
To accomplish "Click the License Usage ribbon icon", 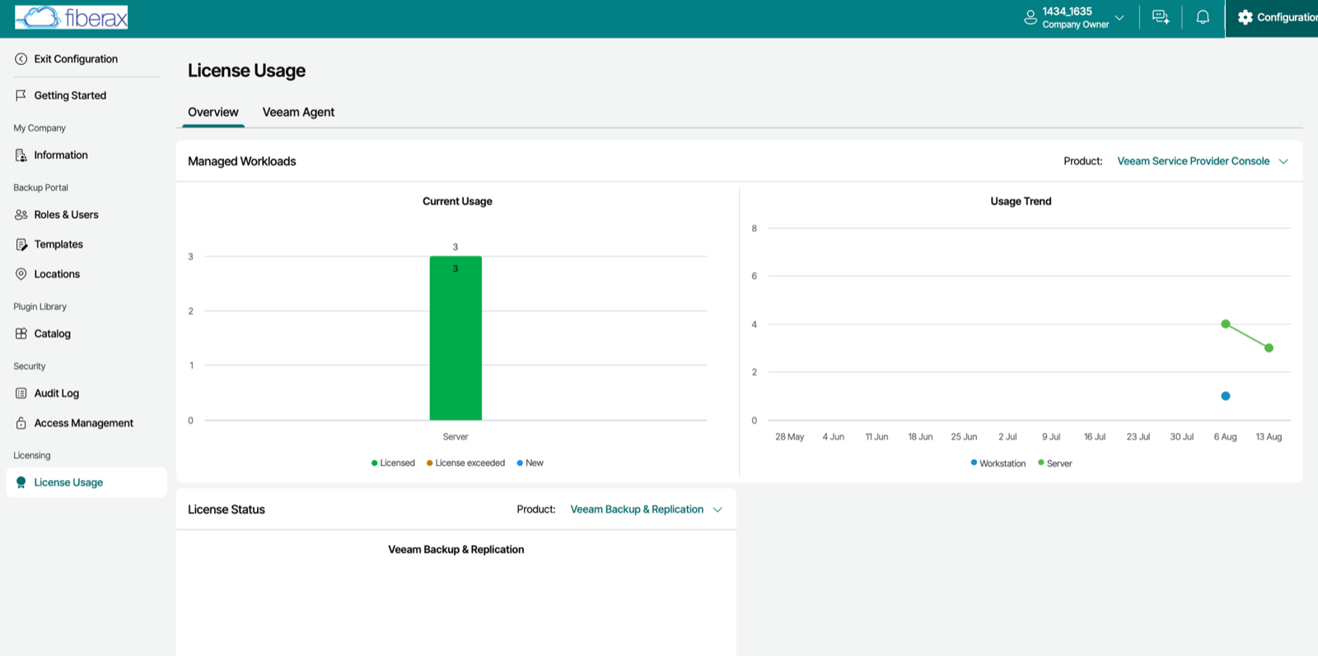I will point(21,482).
